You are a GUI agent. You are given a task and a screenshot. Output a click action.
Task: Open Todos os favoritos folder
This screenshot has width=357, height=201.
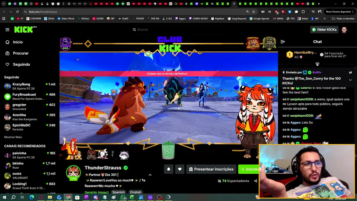pyautogui.click(x=343, y=19)
